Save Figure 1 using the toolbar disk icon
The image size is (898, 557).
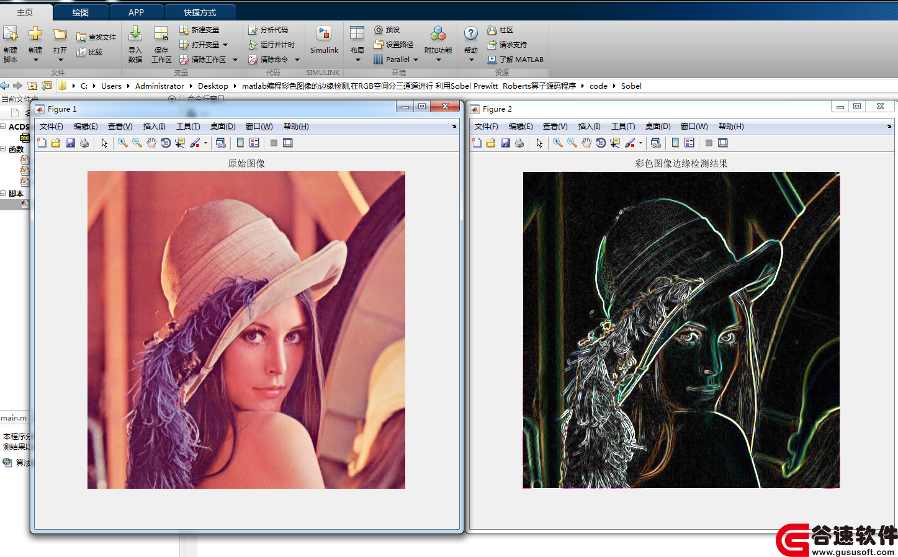pos(70,143)
